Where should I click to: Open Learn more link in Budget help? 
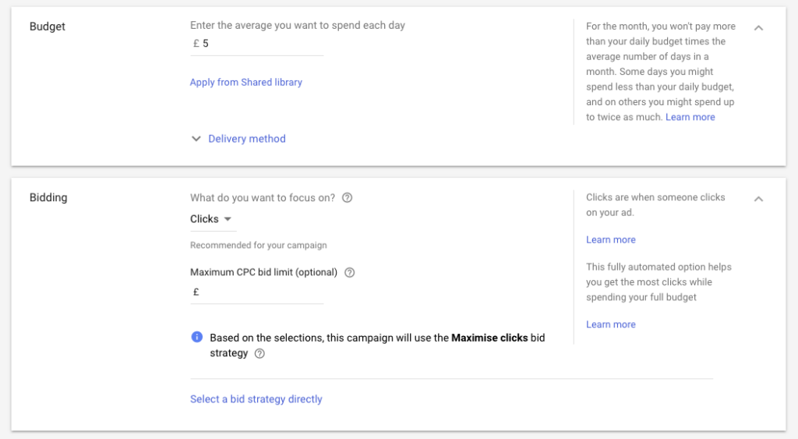coord(690,117)
